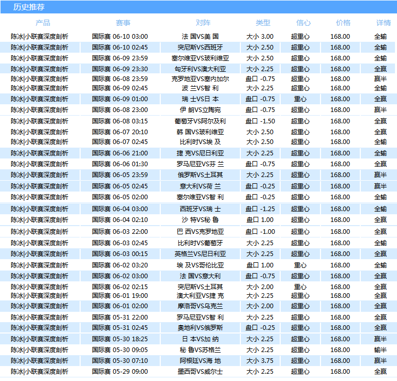
Task: Open the 全输 result for 法 国VS美 国
Action: pos(380,37)
